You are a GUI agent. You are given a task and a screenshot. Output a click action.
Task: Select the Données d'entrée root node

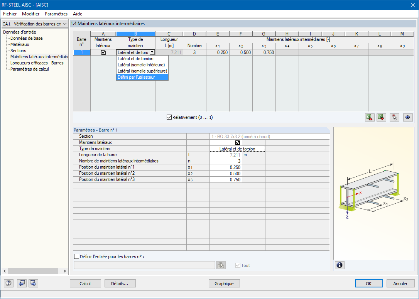[20, 32]
